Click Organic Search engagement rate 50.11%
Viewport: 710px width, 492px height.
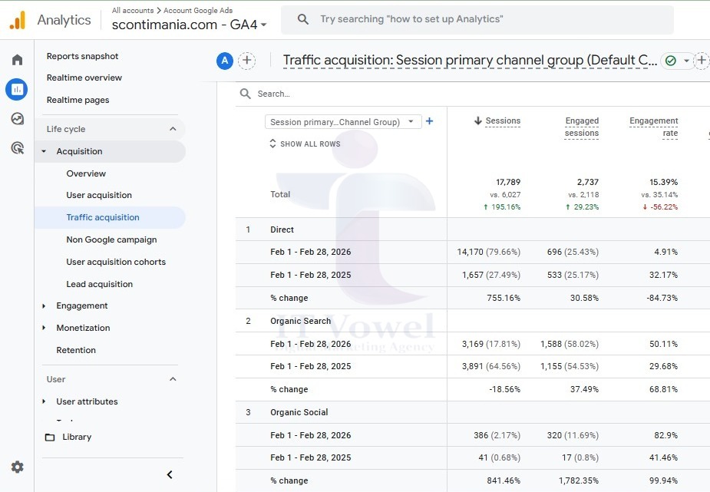(x=663, y=344)
